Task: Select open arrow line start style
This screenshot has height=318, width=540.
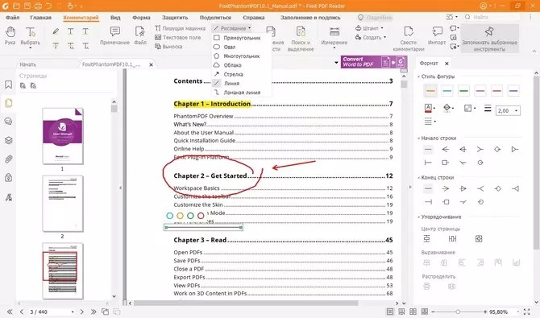Action: coord(445,150)
